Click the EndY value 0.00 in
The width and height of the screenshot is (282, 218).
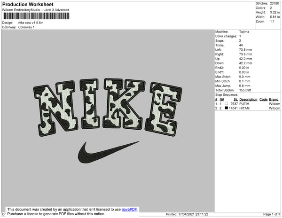(x=244, y=72)
